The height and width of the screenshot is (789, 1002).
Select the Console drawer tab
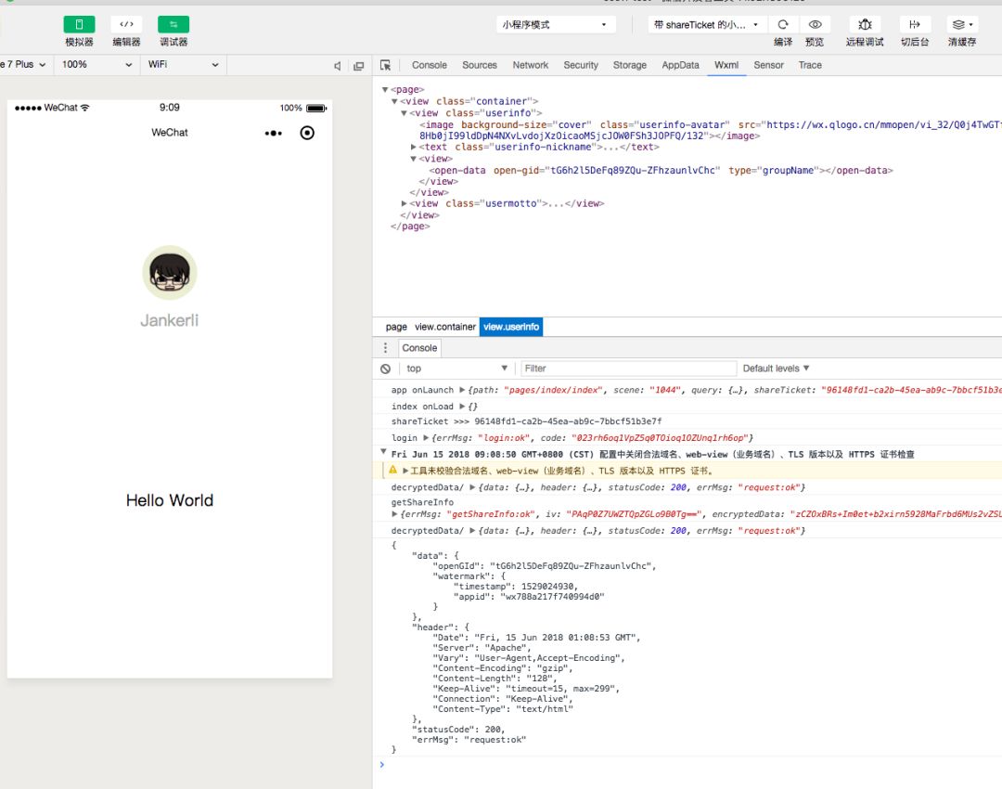pos(420,348)
